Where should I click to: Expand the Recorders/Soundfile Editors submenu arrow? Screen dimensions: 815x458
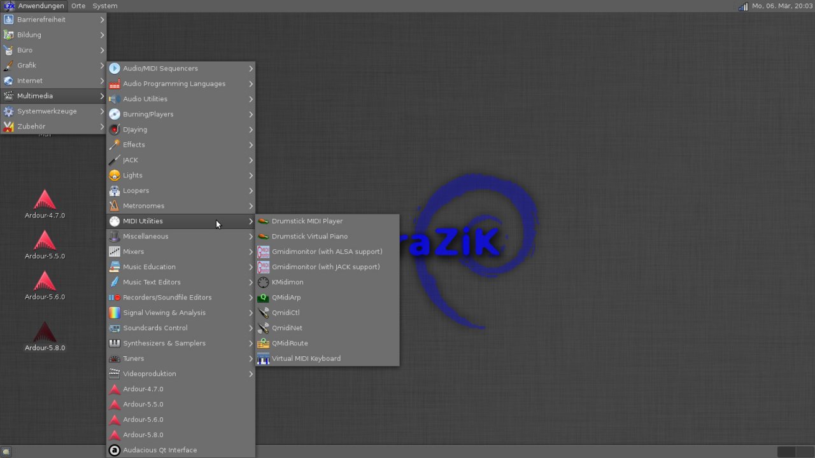(x=251, y=298)
